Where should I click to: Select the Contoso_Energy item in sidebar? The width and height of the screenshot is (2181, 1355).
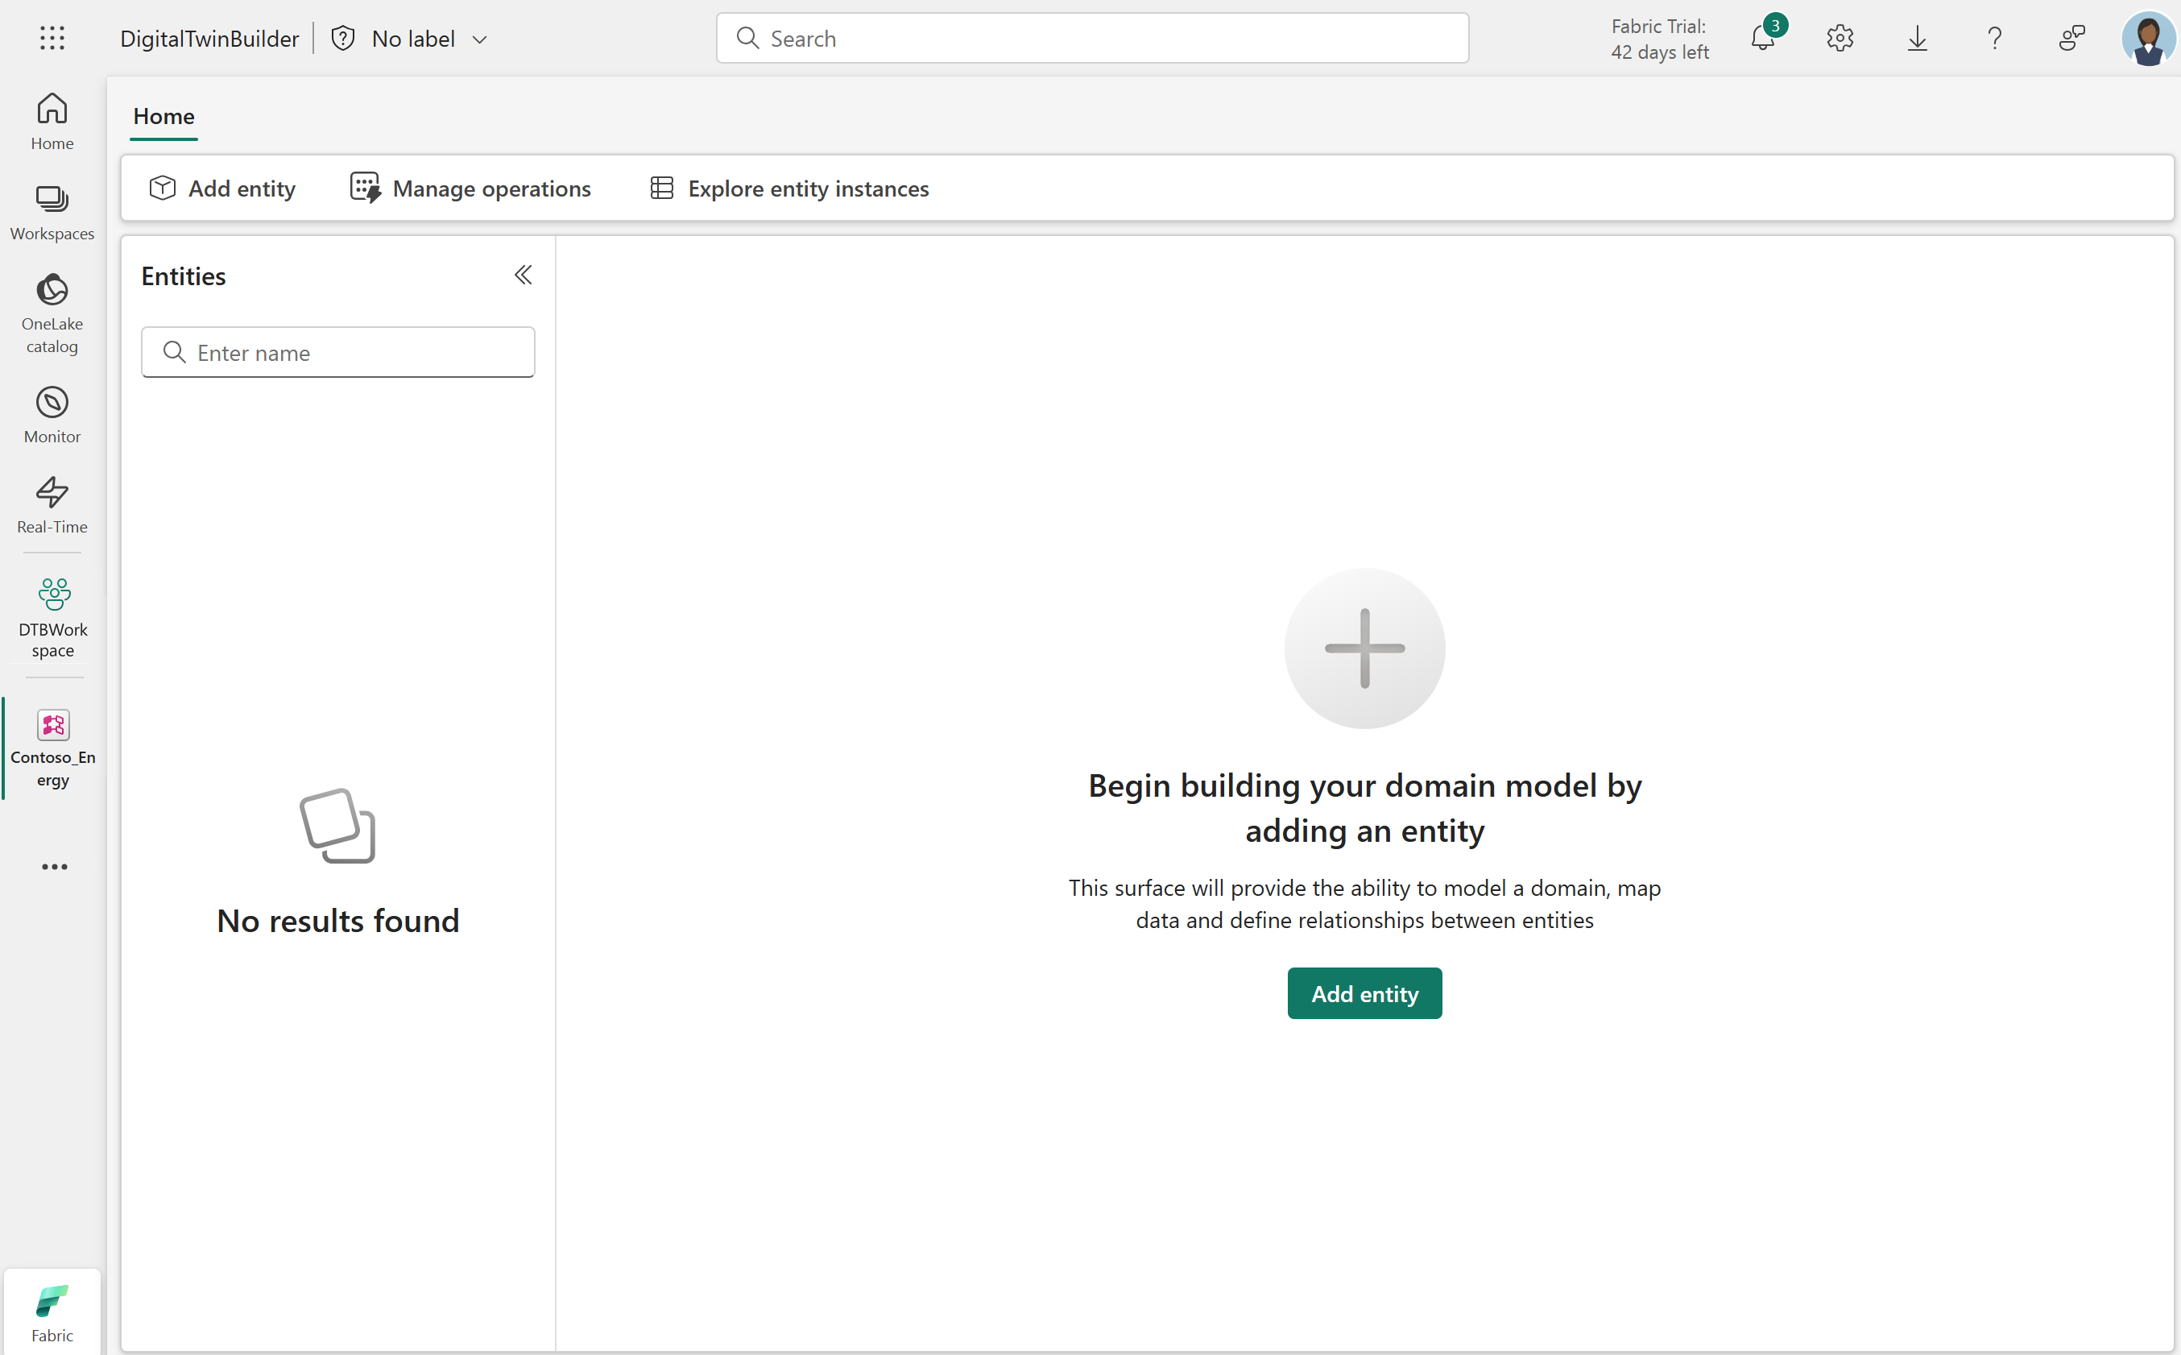coord(53,748)
